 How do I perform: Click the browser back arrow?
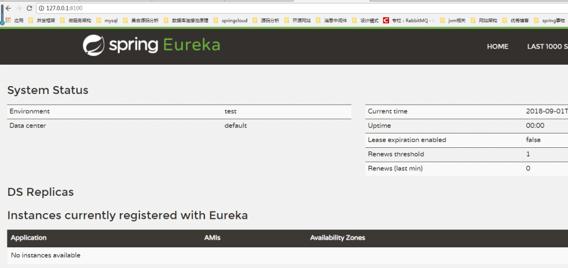(x=8, y=8)
